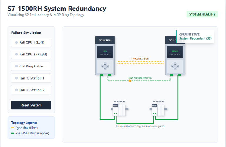The width and height of the screenshot is (226, 147).
Task: Toggle status dot beside Fail CPU 2
Action: [16, 54]
